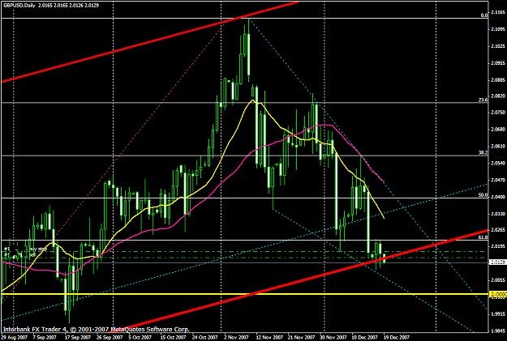Click the 2.0540 price axis label

[498, 163]
